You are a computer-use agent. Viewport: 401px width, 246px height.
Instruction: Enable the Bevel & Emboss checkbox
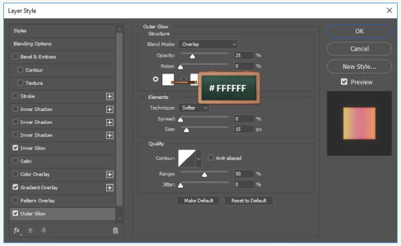pos(15,56)
